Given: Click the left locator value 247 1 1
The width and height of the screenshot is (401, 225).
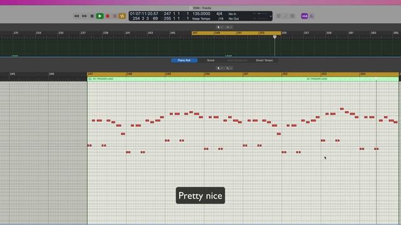Looking at the screenshot, I should [x=172, y=14].
